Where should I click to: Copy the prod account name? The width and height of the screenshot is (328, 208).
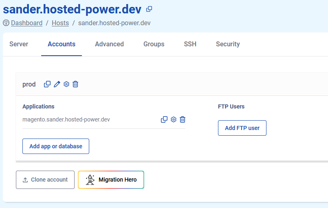click(47, 84)
